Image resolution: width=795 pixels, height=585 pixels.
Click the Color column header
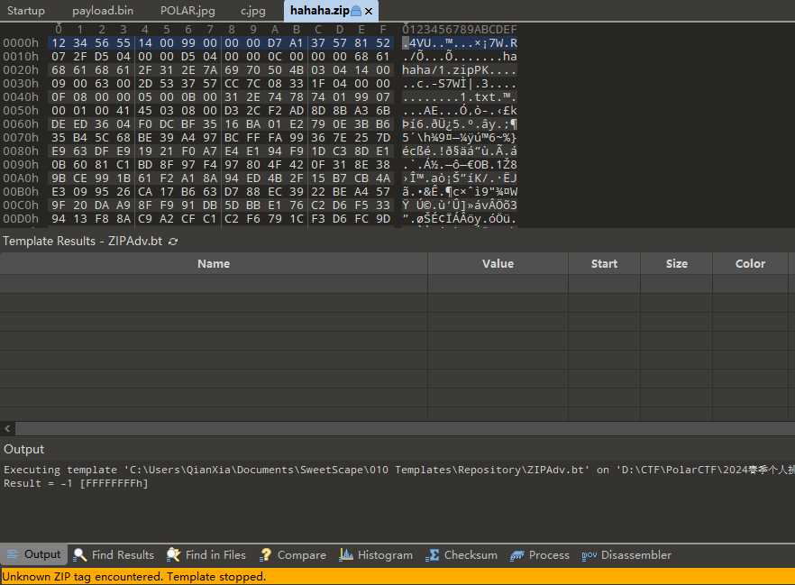[750, 264]
